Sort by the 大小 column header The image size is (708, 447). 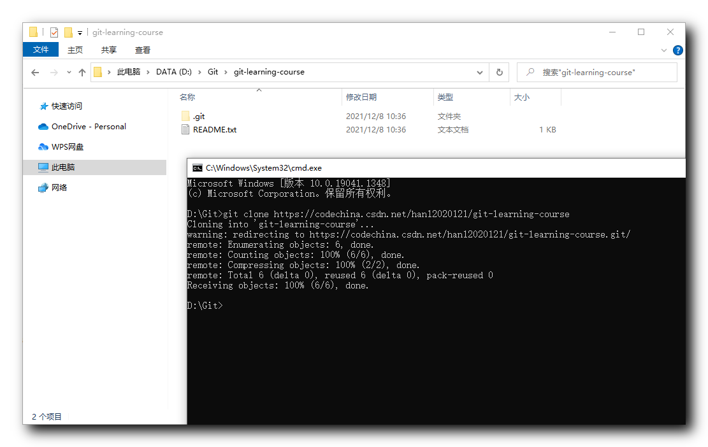[521, 97]
